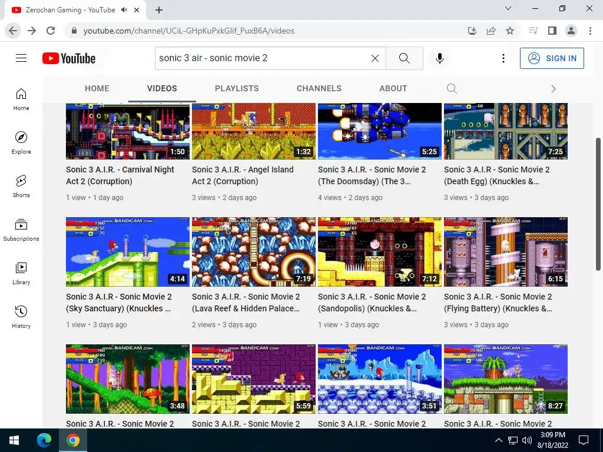This screenshot has height=452, width=603.
Task: Open Chrome profile avatar
Action: point(571,31)
